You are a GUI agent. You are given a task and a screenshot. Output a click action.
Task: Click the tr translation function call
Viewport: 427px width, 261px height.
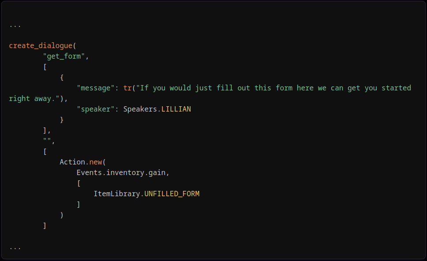pyautogui.click(x=127, y=88)
